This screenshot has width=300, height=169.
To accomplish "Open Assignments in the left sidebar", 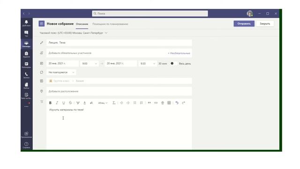I will [x=26, y=54].
